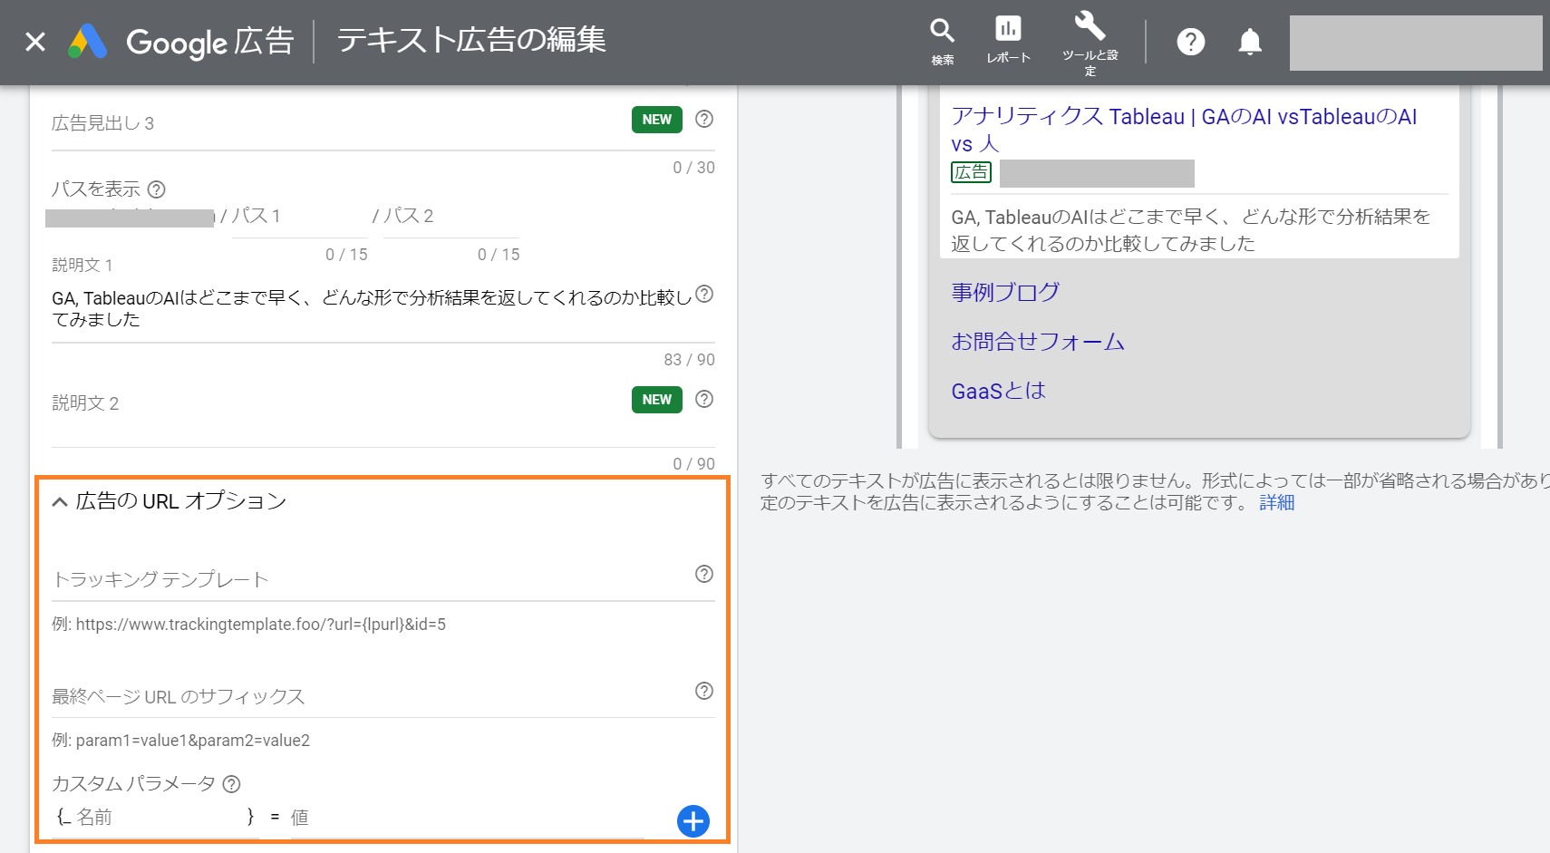The width and height of the screenshot is (1550, 853).
Task: Open tools and settings wrench icon
Action: point(1090,42)
